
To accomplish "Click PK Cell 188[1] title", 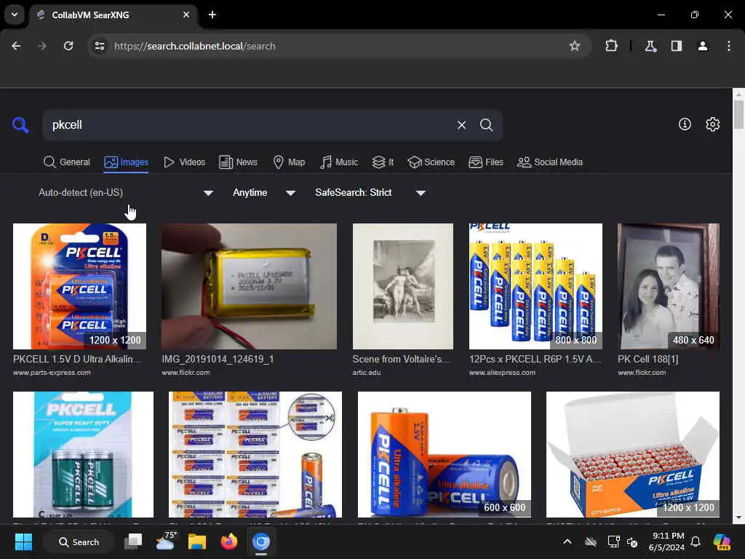I will [648, 360].
